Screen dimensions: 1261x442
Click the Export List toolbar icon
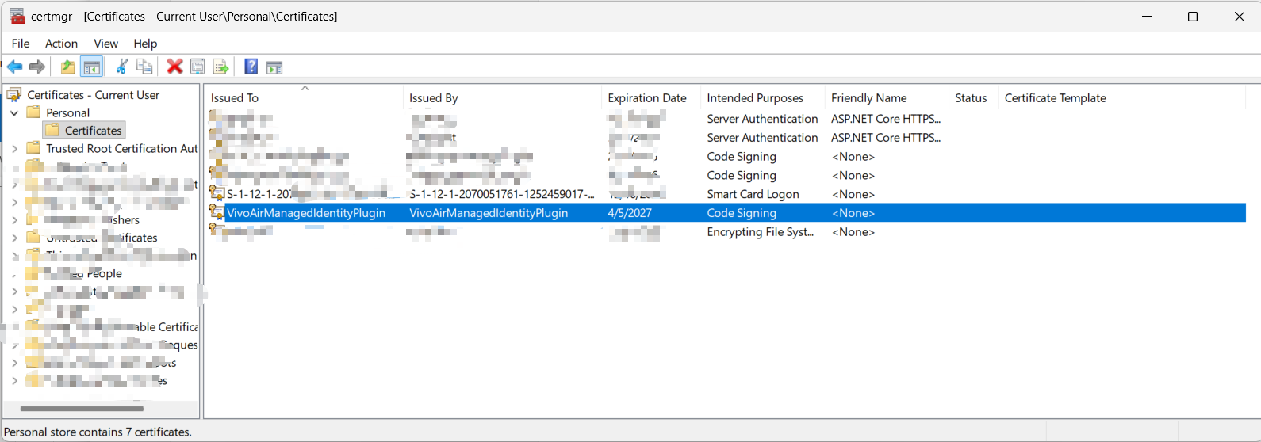pos(220,67)
